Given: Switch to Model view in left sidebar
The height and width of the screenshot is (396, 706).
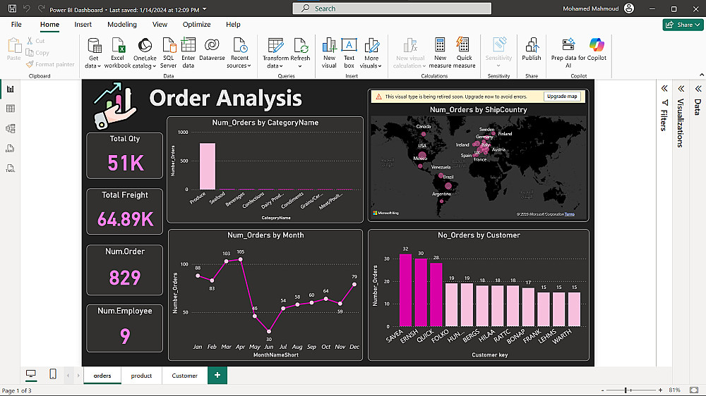Looking at the screenshot, I should [11, 128].
